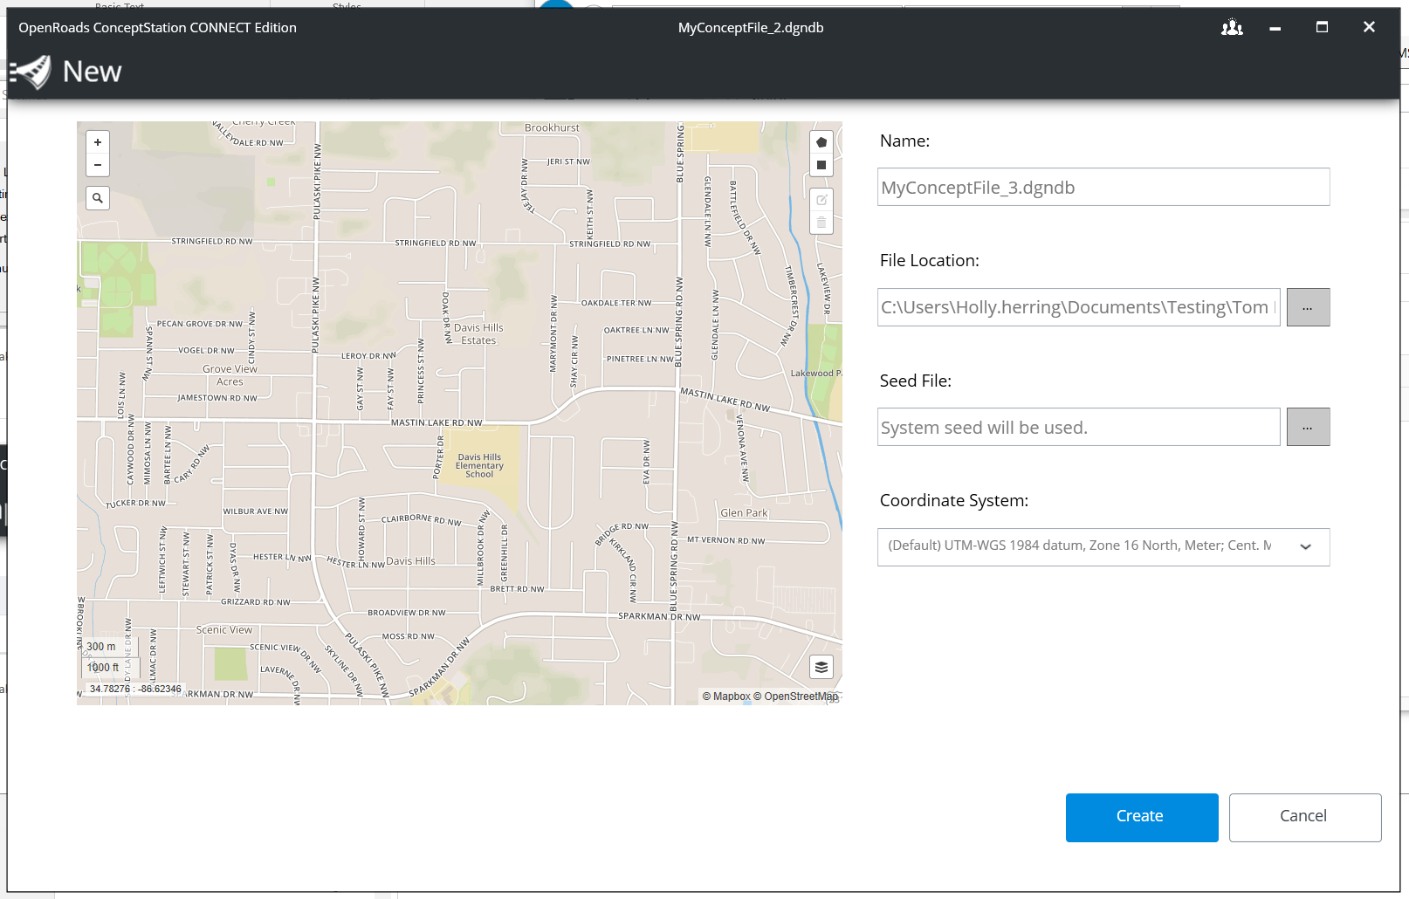Click the edit shape icon
This screenshot has height=899, width=1409.
(x=821, y=200)
